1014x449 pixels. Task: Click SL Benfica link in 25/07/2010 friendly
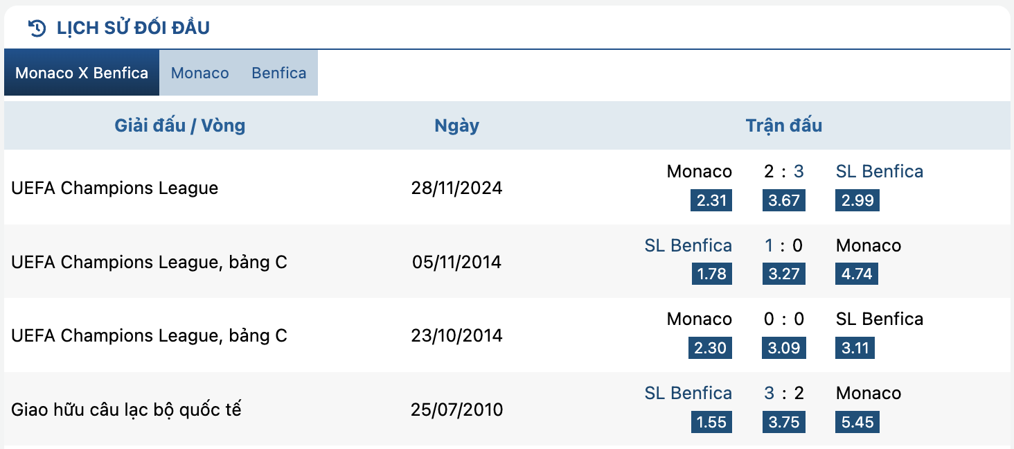(688, 393)
